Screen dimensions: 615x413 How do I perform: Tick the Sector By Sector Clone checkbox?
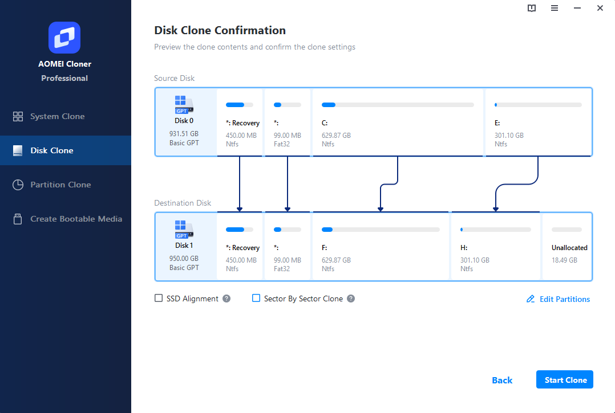click(x=256, y=298)
